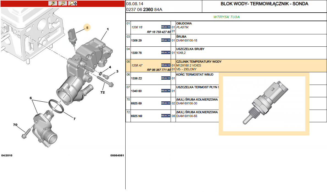This screenshot has height=192, width=327.
Task: Click the zoom in magnifier icon
Action: click(53, 3)
